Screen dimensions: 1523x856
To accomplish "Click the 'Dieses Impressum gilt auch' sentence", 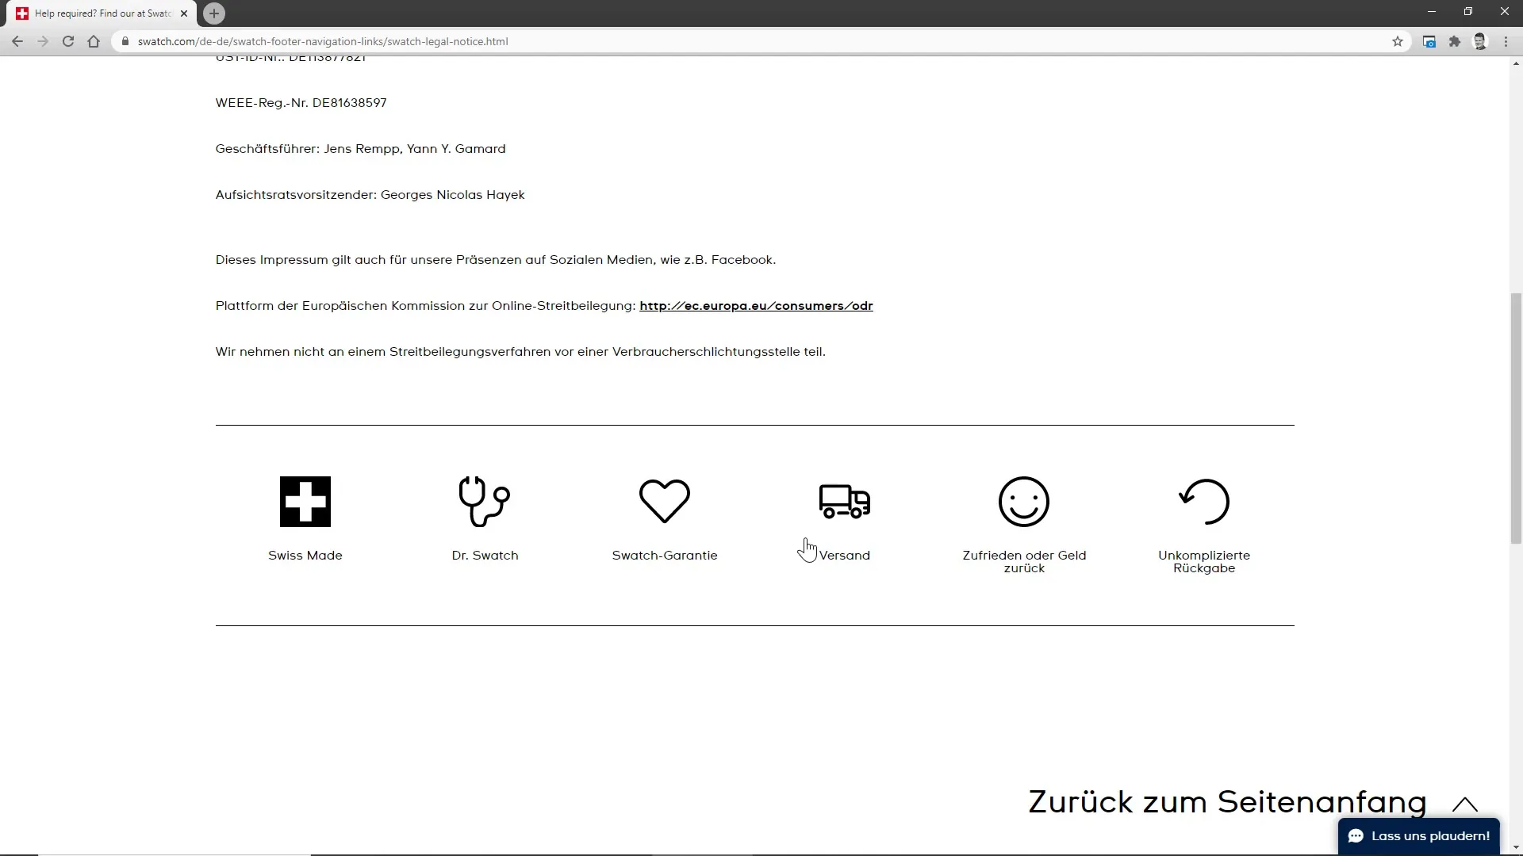I will [x=496, y=260].
